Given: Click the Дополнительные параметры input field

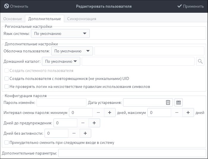Looking at the screenshot, I should pyautogui.click(x=132, y=153).
